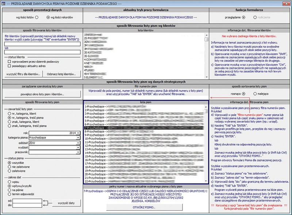Screen dimensions: 292x215
Task: Click "wyczyść filtry dla klientów.." button
Action: point(23,74)
